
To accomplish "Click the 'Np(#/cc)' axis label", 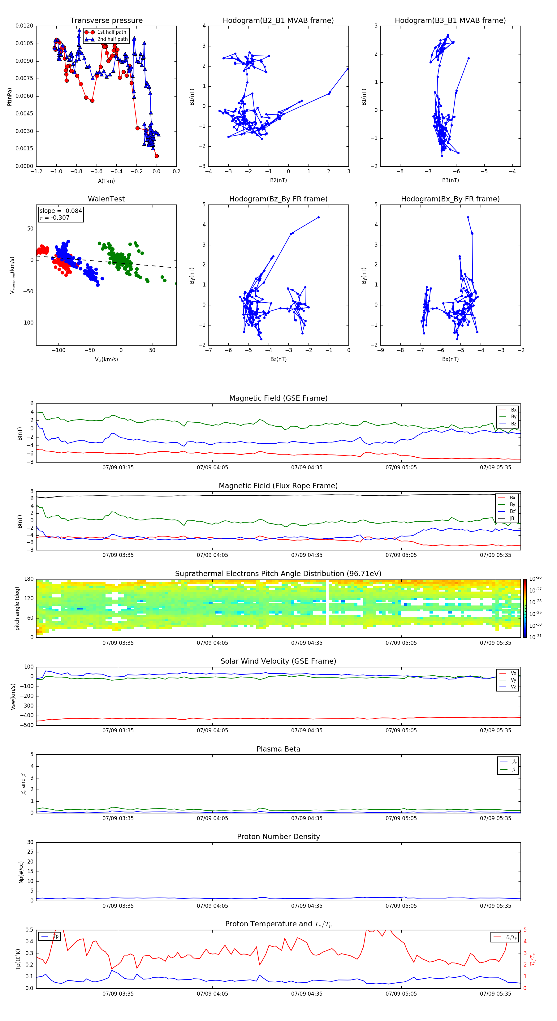I will pyautogui.click(x=21, y=872).
